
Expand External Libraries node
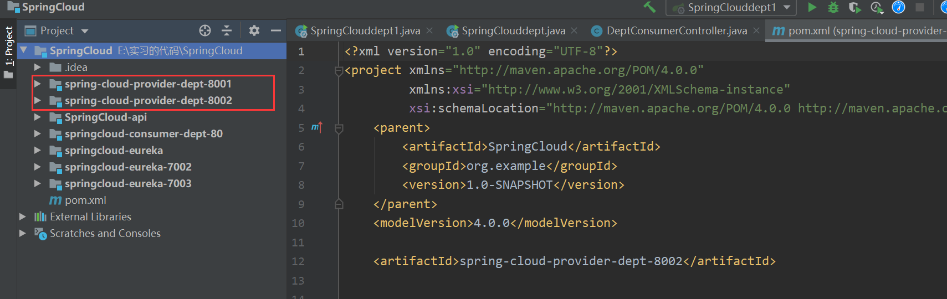pos(23,216)
